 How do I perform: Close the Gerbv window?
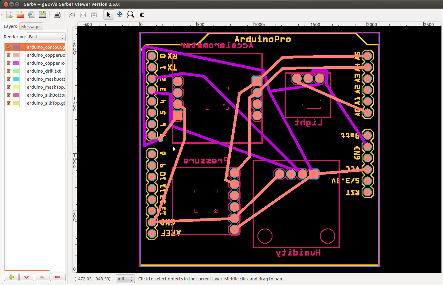6,4
